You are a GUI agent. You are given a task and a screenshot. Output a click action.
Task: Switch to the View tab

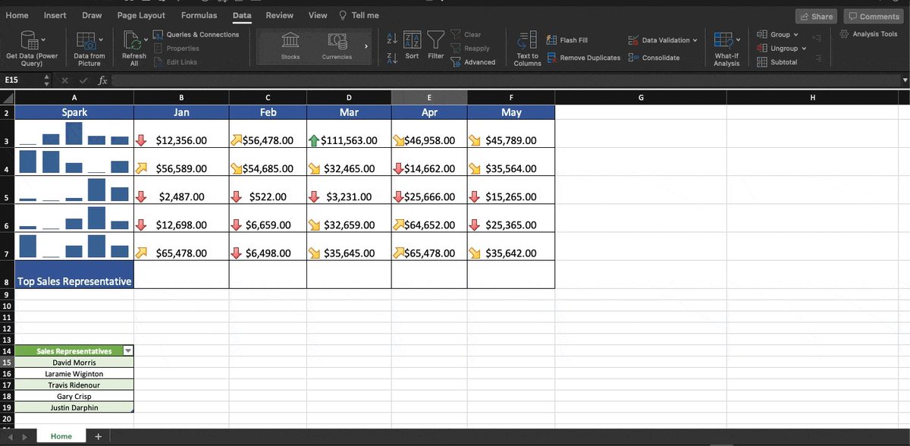[318, 15]
